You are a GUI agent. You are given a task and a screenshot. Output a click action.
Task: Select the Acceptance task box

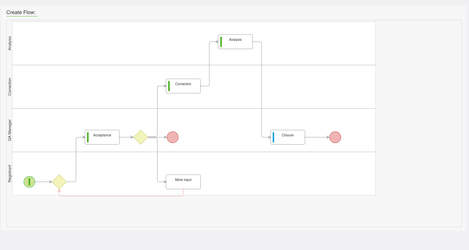102,137
